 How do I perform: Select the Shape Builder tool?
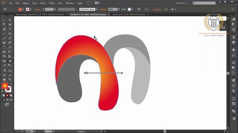4,56
